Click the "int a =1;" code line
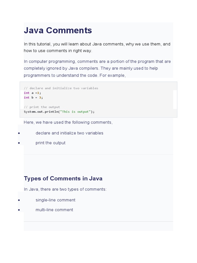The width and height of the screenshot is (197, 263). pos(32,93)
